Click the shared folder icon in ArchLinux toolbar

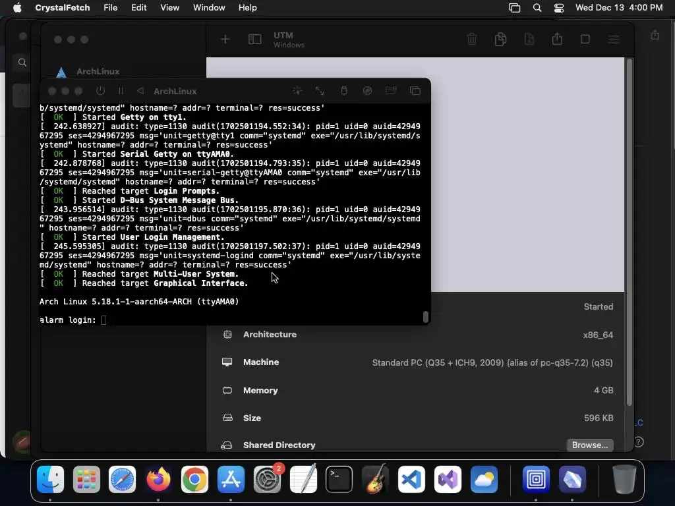point(391,90)
